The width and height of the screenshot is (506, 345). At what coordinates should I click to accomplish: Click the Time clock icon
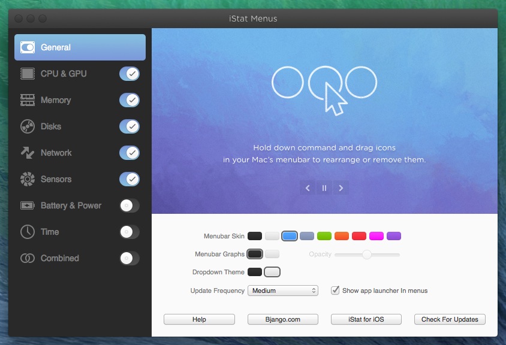28,232
